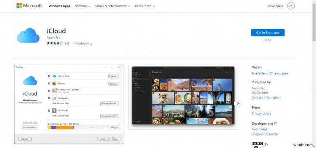Toggle Photos checkbox in screenshot

pyautogui.click(x=49, y=83)
